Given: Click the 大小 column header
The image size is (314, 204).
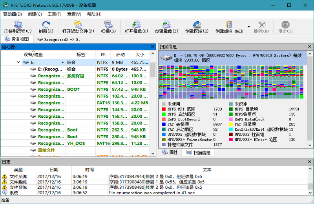Looking at the screenshot, I should (x=139, y=55).
